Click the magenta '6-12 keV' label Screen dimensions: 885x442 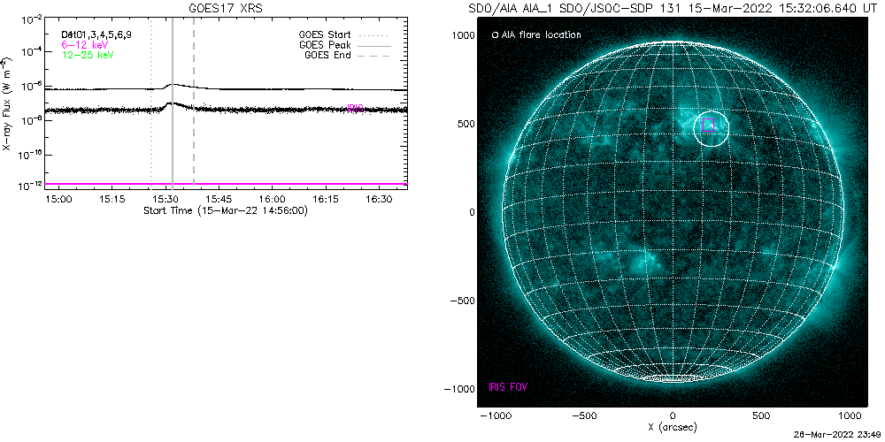pos(85,44)
